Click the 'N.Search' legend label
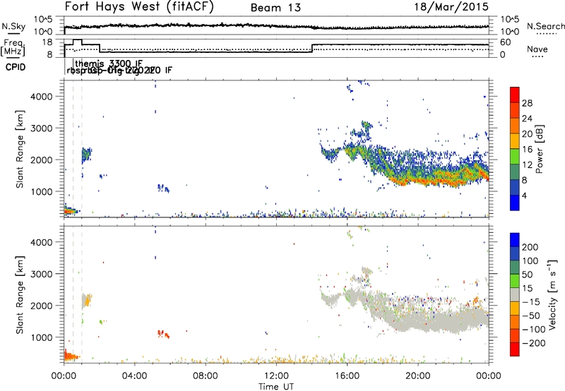The width and height of the screenshot is (565, 391). pyautogui.click(x=545, y=26)
